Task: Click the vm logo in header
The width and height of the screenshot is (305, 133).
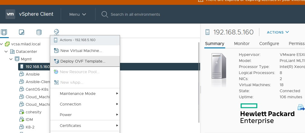Action: [x=10, y=14]
